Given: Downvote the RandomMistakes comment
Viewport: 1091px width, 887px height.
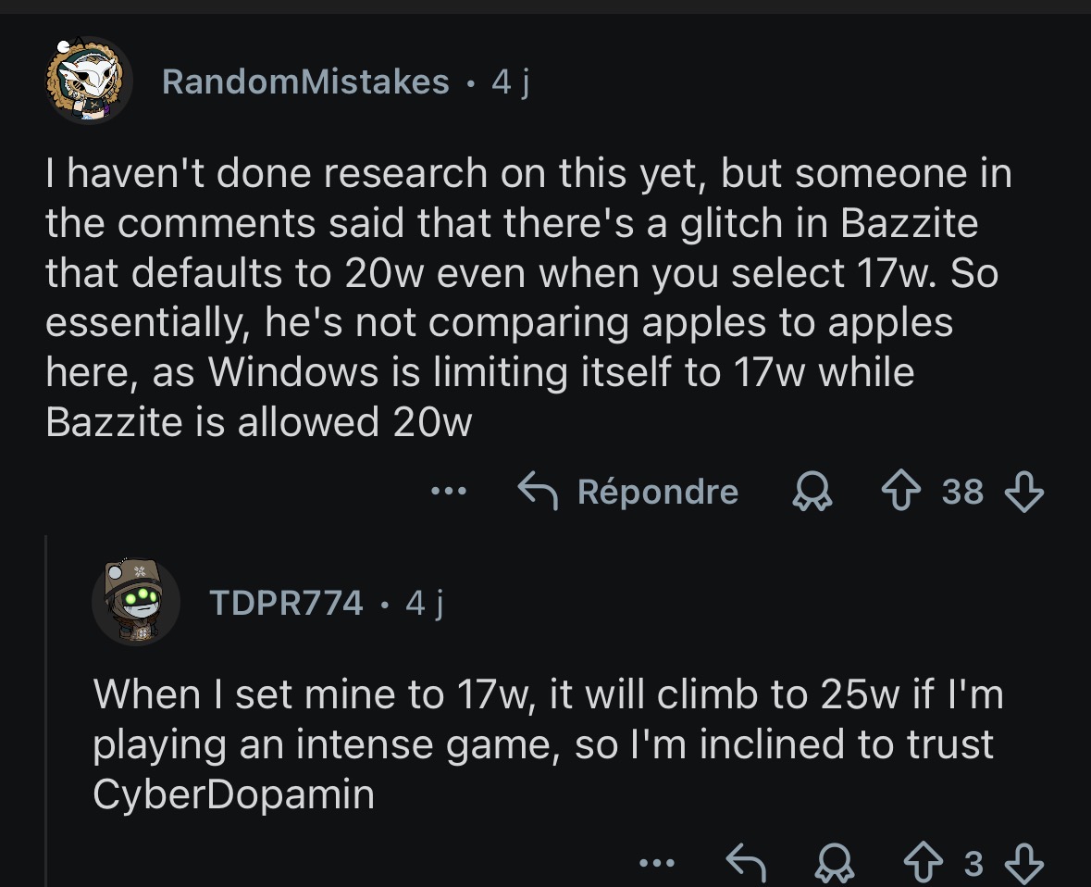Looking at the screenshot, I should pyautogui.click(x=1024, y=493).
